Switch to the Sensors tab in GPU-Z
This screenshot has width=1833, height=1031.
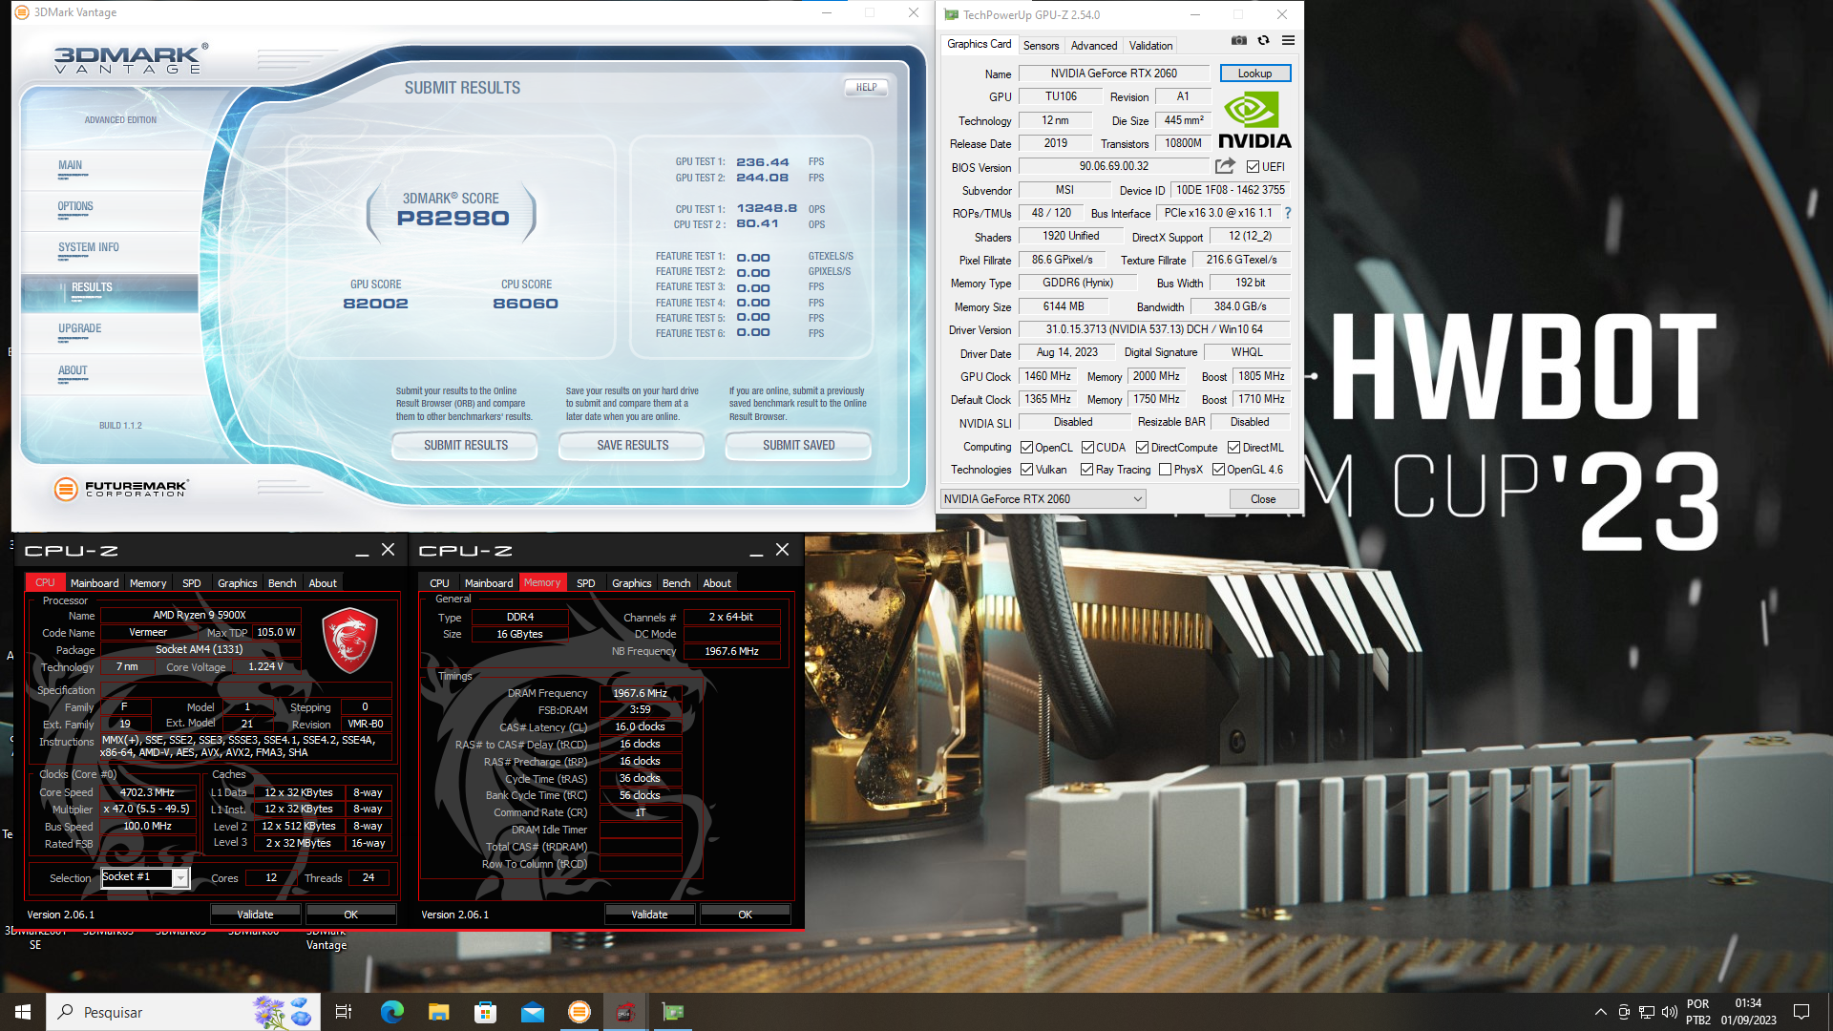[x=1041, y=46]
